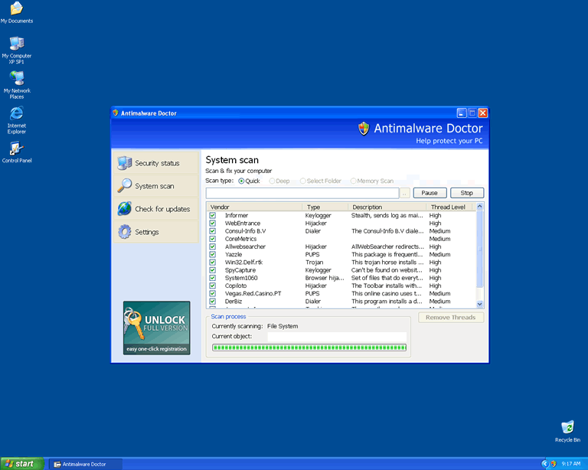
Task: Open Internet Explorer desktop icon
Action: click(16, 114)
